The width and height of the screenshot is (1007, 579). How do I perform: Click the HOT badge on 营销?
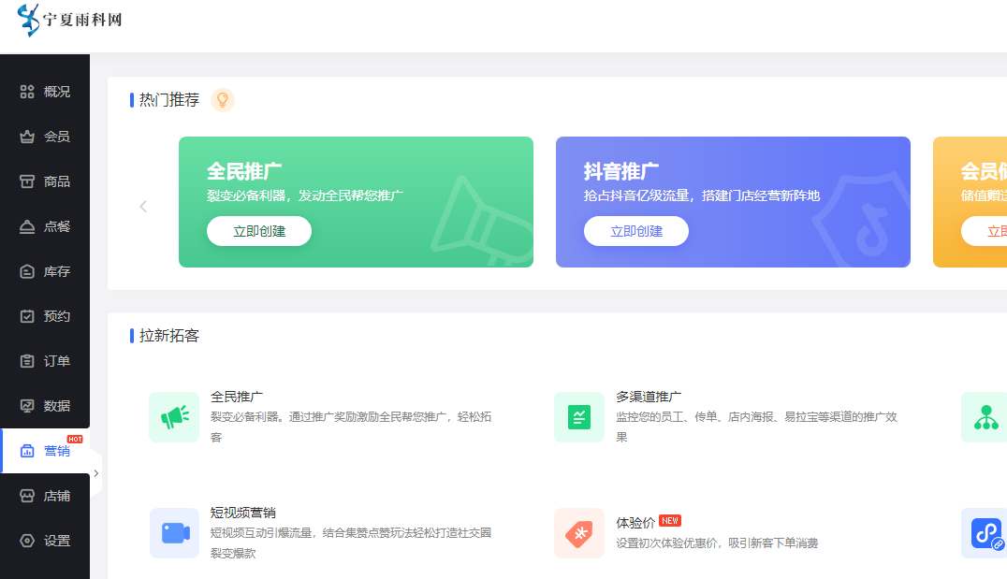coord(75,440)
